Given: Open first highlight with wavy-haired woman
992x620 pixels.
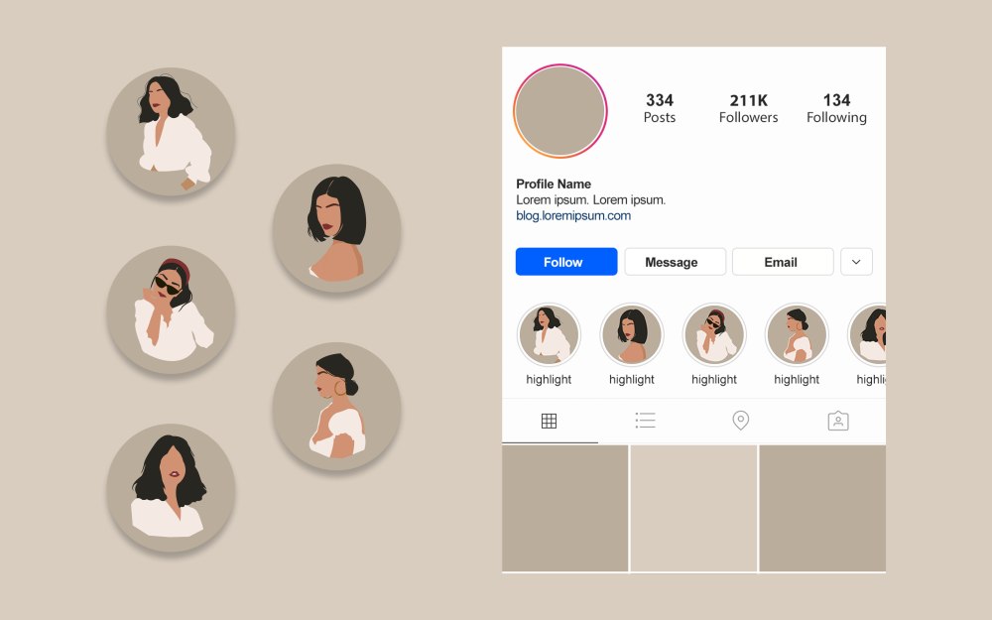Looking at the screenshot, I should tap(549, 334).
